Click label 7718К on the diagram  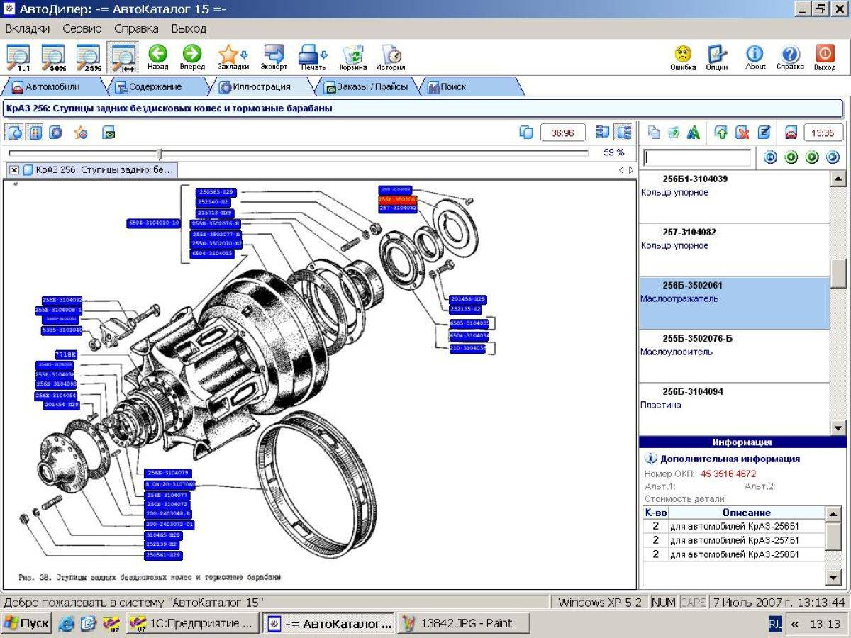(x=65, y=354)
